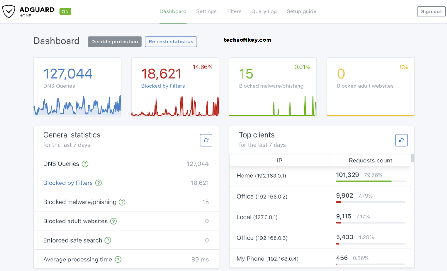Click the 127,044 DNS Queries card number
Viewport: 447px width, 271px height.
[x=68, y=74]
